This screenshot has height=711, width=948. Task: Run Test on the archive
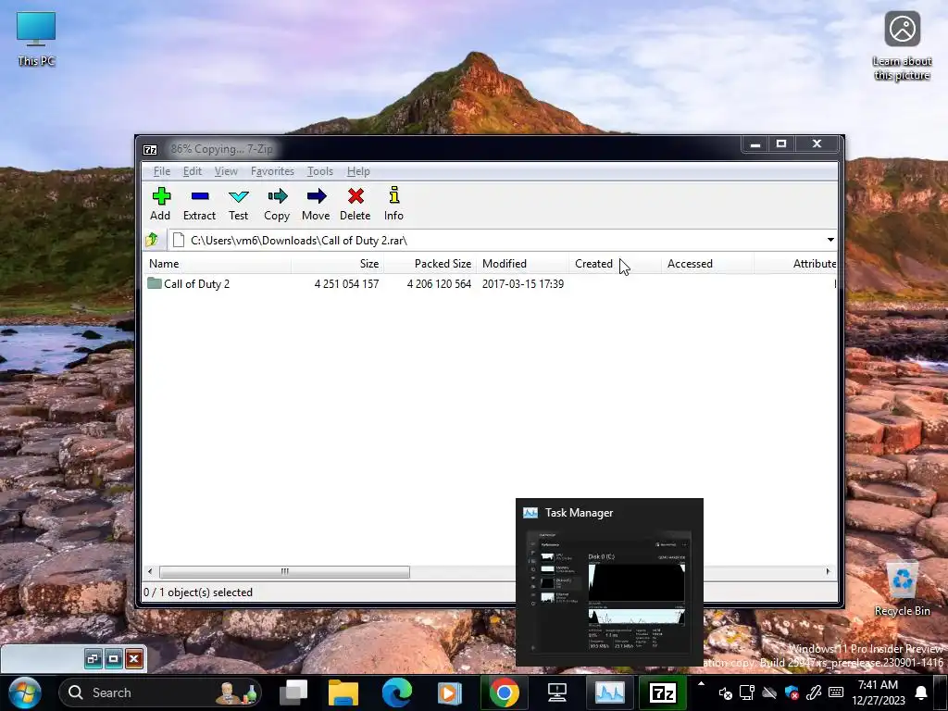click(x=238, y=204)
